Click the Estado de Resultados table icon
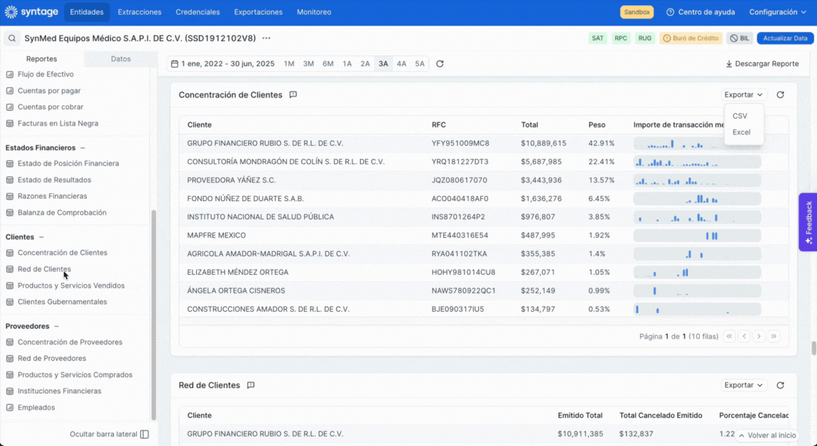817x446 pixels. tap(9, 180)
